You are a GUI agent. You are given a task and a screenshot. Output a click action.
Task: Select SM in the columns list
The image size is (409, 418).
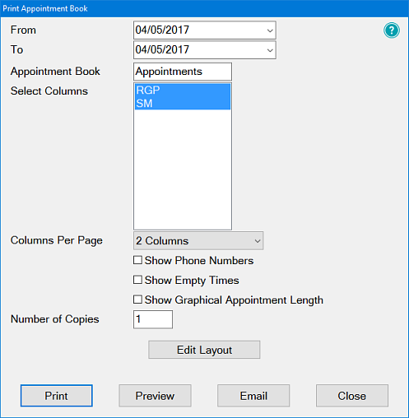coord(183,103)
